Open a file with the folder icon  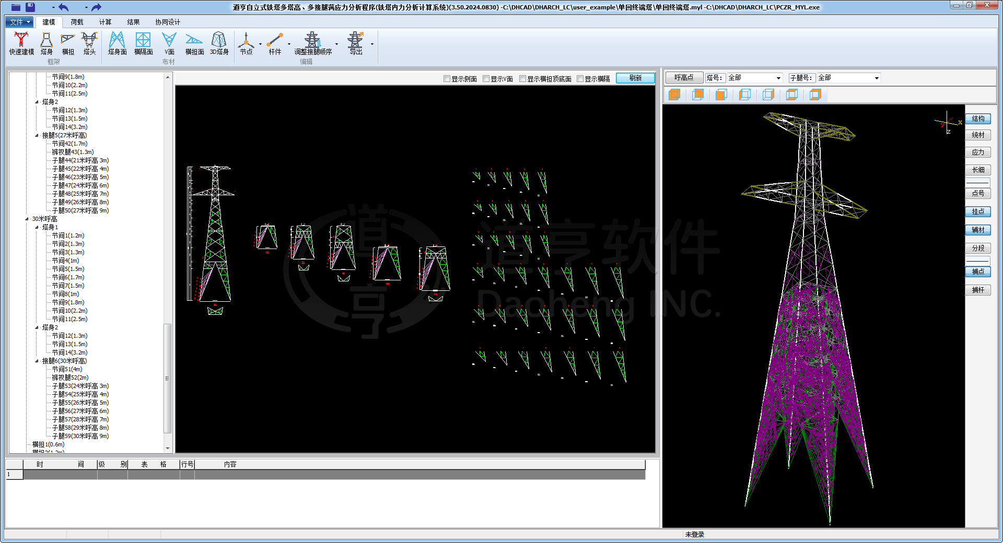[16, 7]
